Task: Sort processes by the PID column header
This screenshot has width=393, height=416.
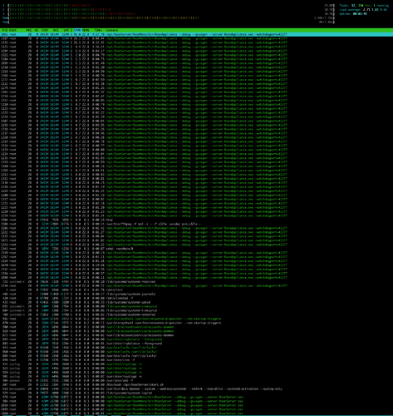Action: point(5,30)
